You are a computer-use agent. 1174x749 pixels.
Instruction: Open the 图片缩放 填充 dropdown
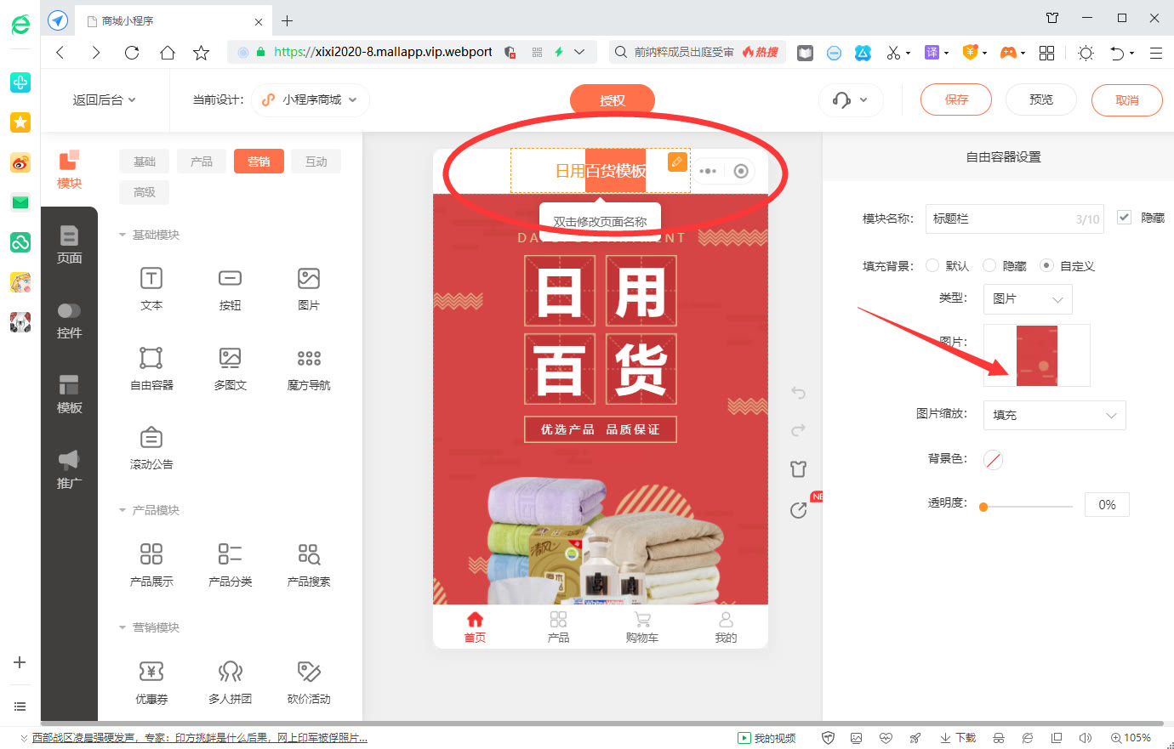(1054, 415)
